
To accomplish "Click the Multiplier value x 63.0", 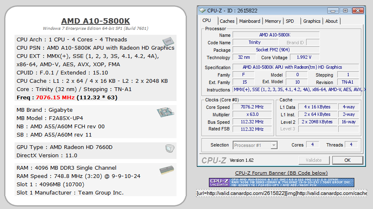I will 252,115.
